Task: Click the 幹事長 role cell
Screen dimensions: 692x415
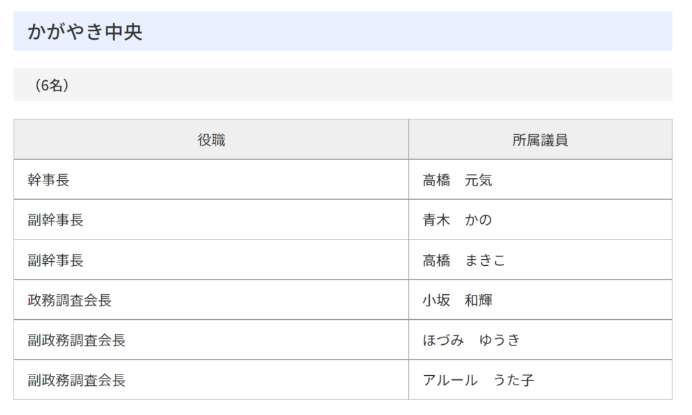Action: click(x=211, y=179)
